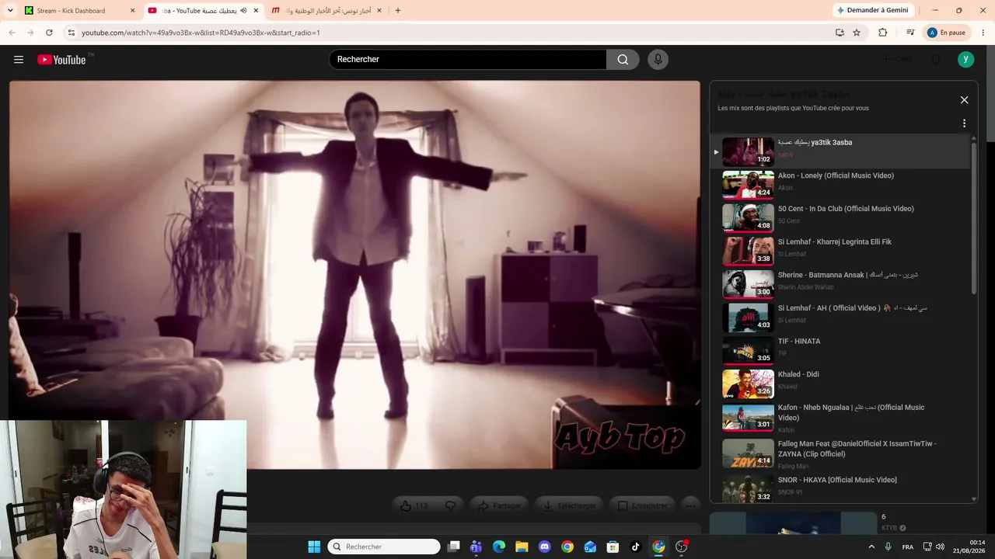Submit search with the magnifier button

click(623, 60)
